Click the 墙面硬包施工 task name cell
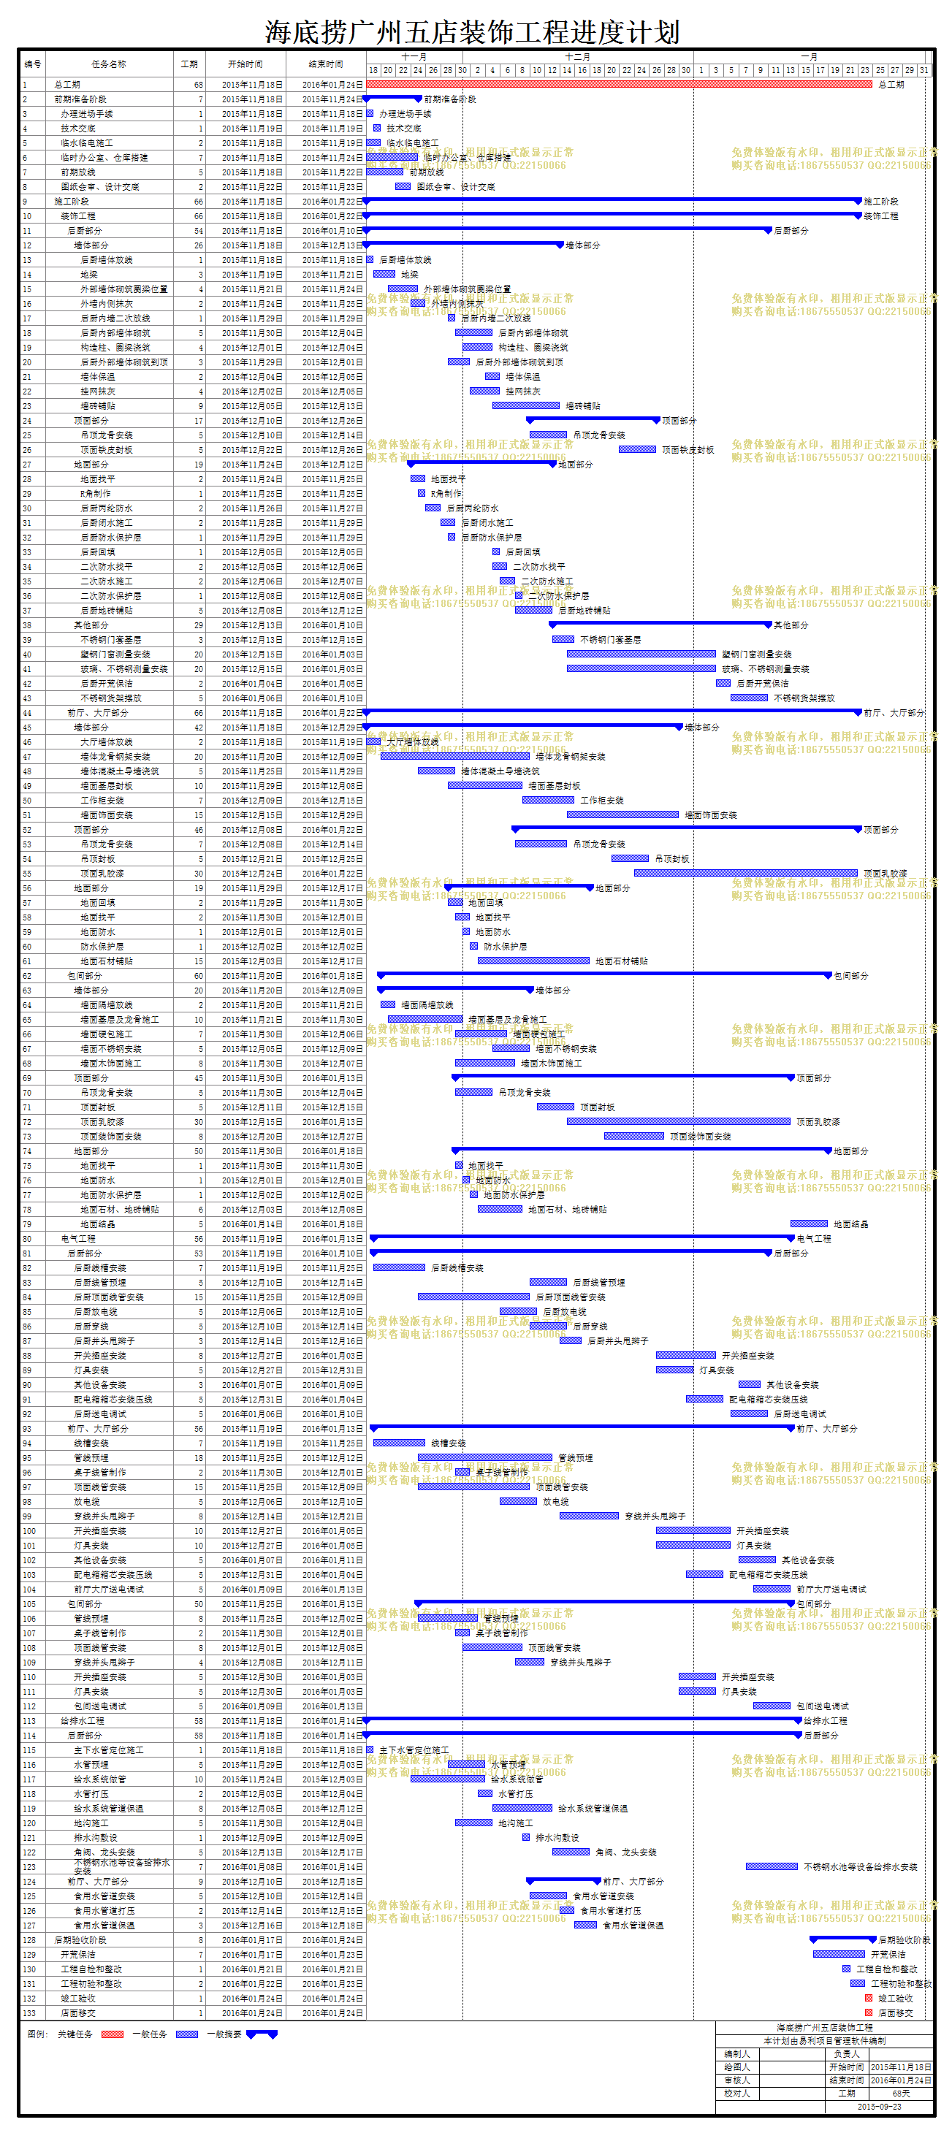The image size is (952, 2133). pyautogui.click(x=106, y=1034)
